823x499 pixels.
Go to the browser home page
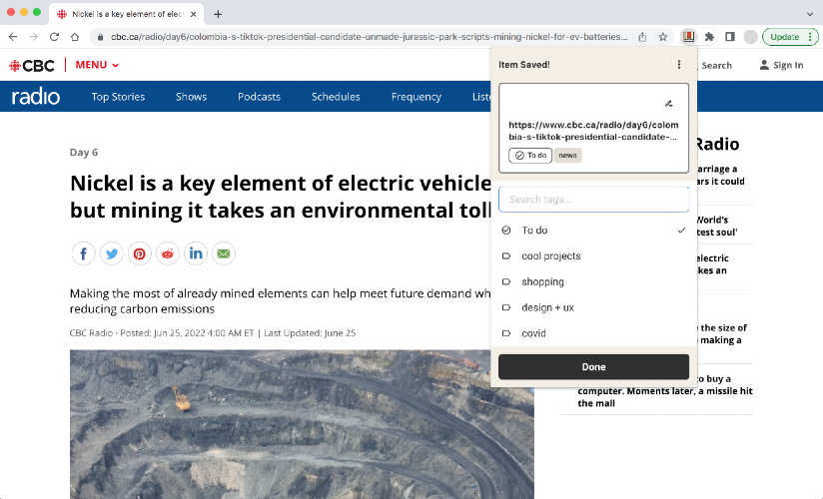tap(75, 37)
